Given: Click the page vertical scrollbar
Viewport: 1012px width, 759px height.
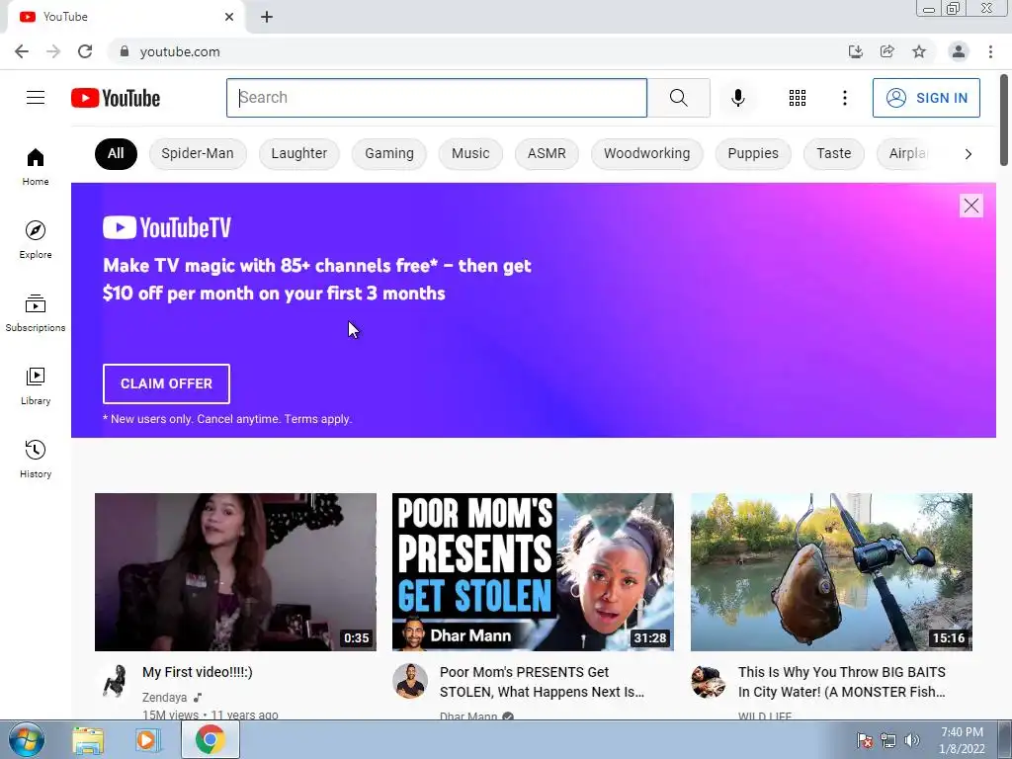Looking at the screenshot, I should click(1004, 120).
